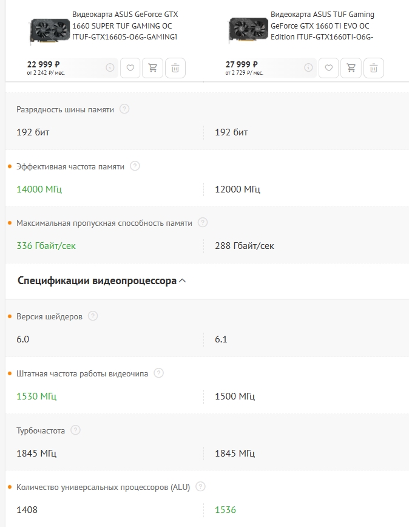Select the 27 999 ₽ price
409x527 pixels.
coord(242,64)
